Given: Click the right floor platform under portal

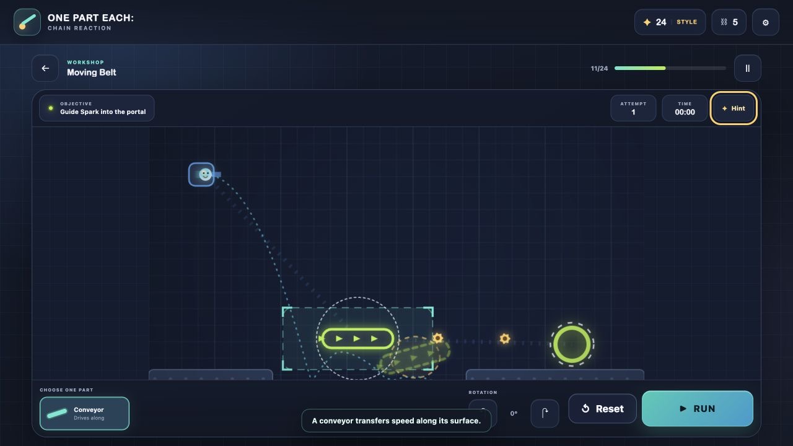Looking at the screenshot, I should 554,375.
